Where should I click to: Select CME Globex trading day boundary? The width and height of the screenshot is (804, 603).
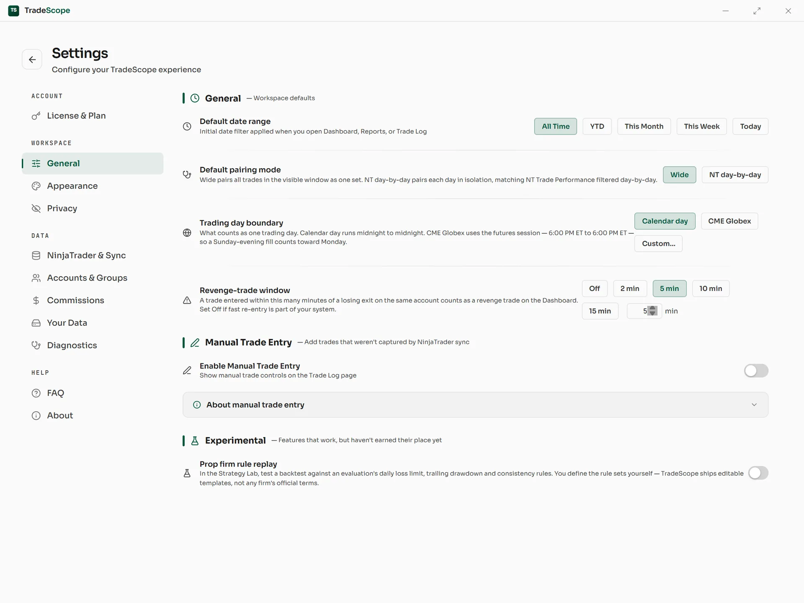[729, 221]
